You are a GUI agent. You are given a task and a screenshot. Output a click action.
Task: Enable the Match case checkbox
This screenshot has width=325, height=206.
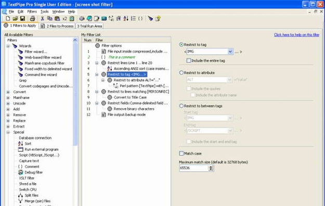[x=181, y=153]
